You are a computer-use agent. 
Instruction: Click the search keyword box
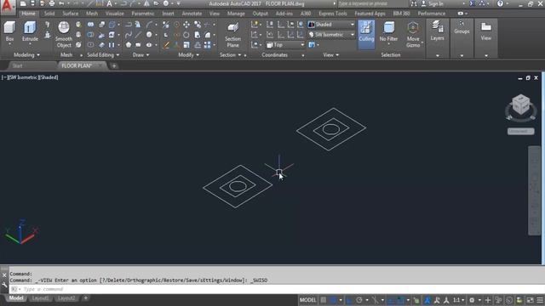372,3
